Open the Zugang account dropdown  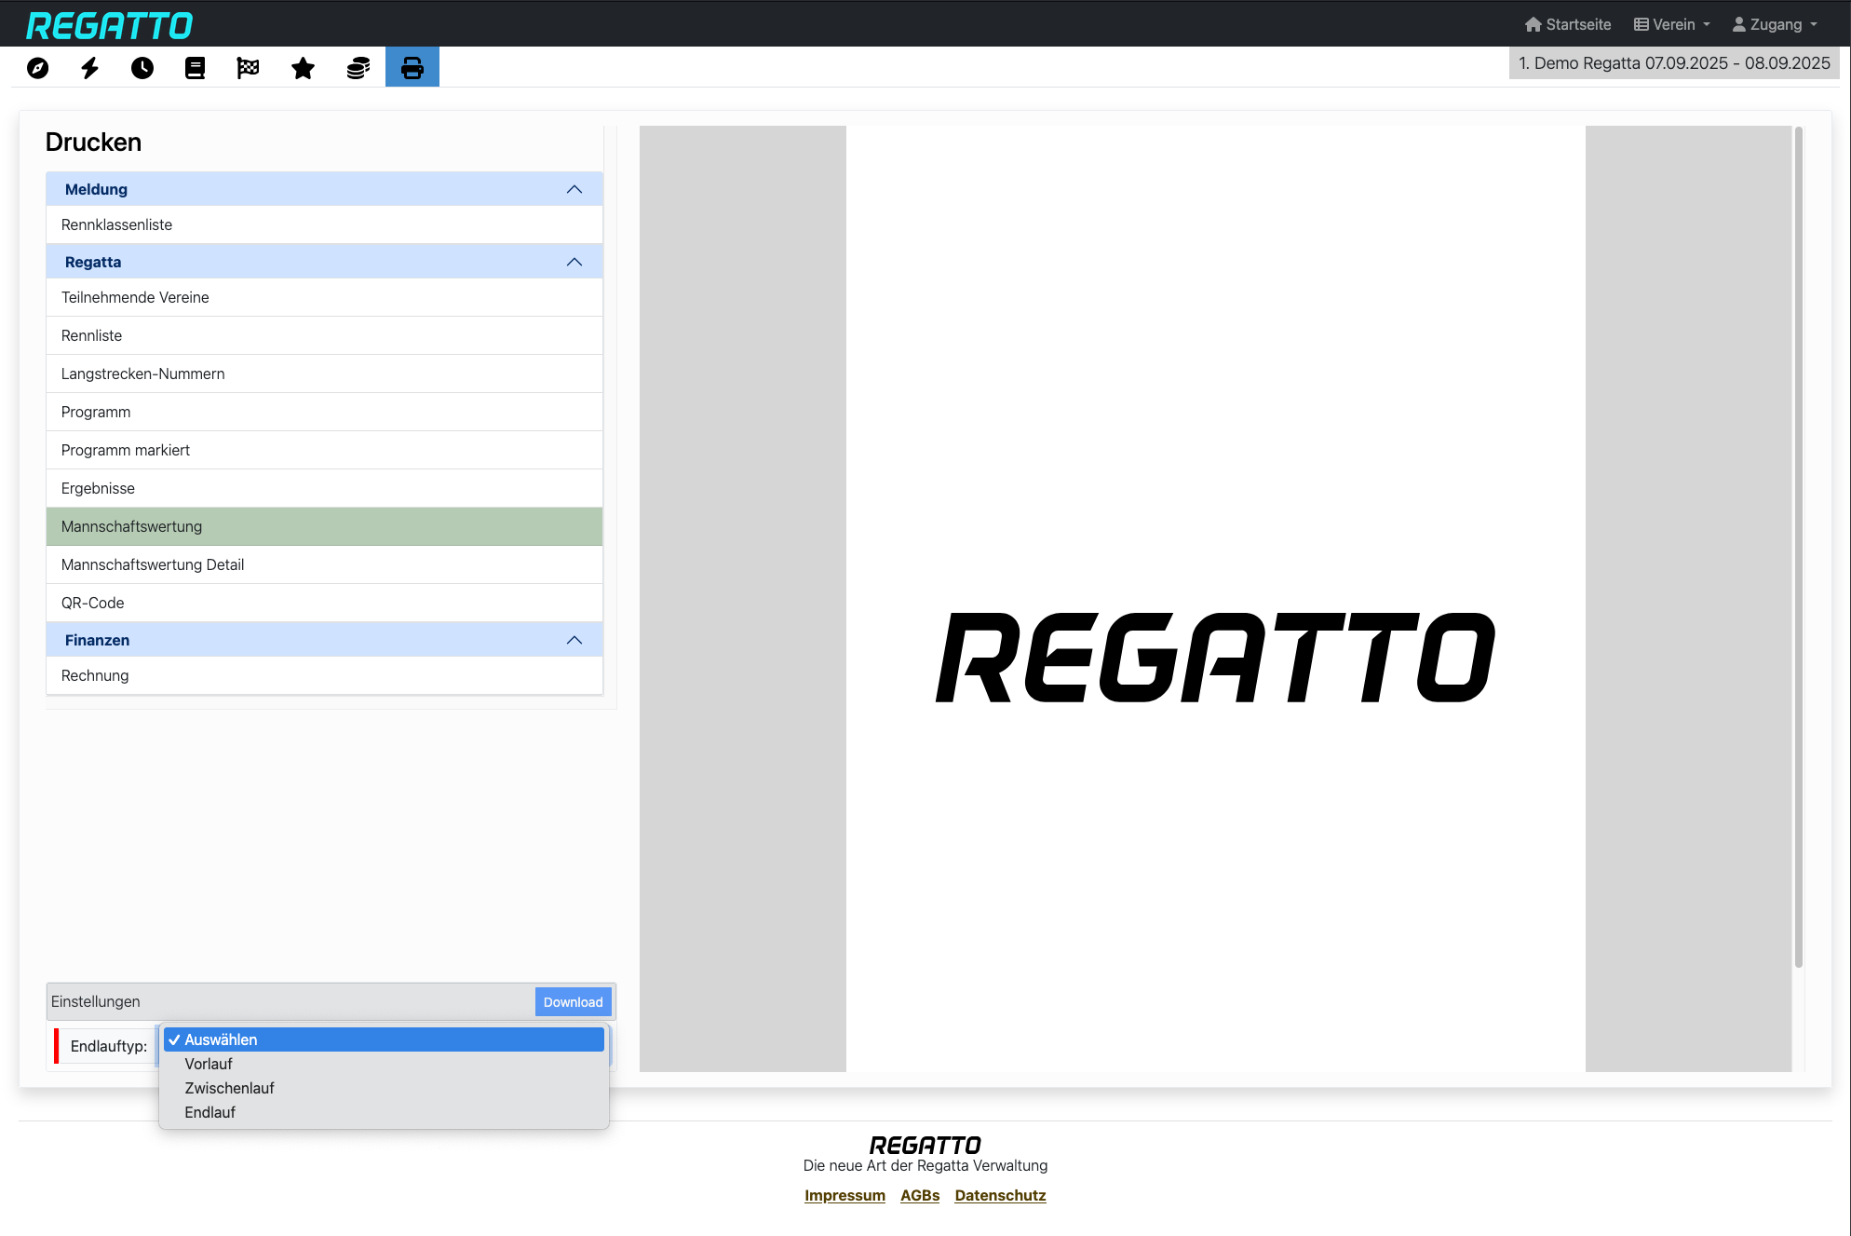(x=1775, y=24)
